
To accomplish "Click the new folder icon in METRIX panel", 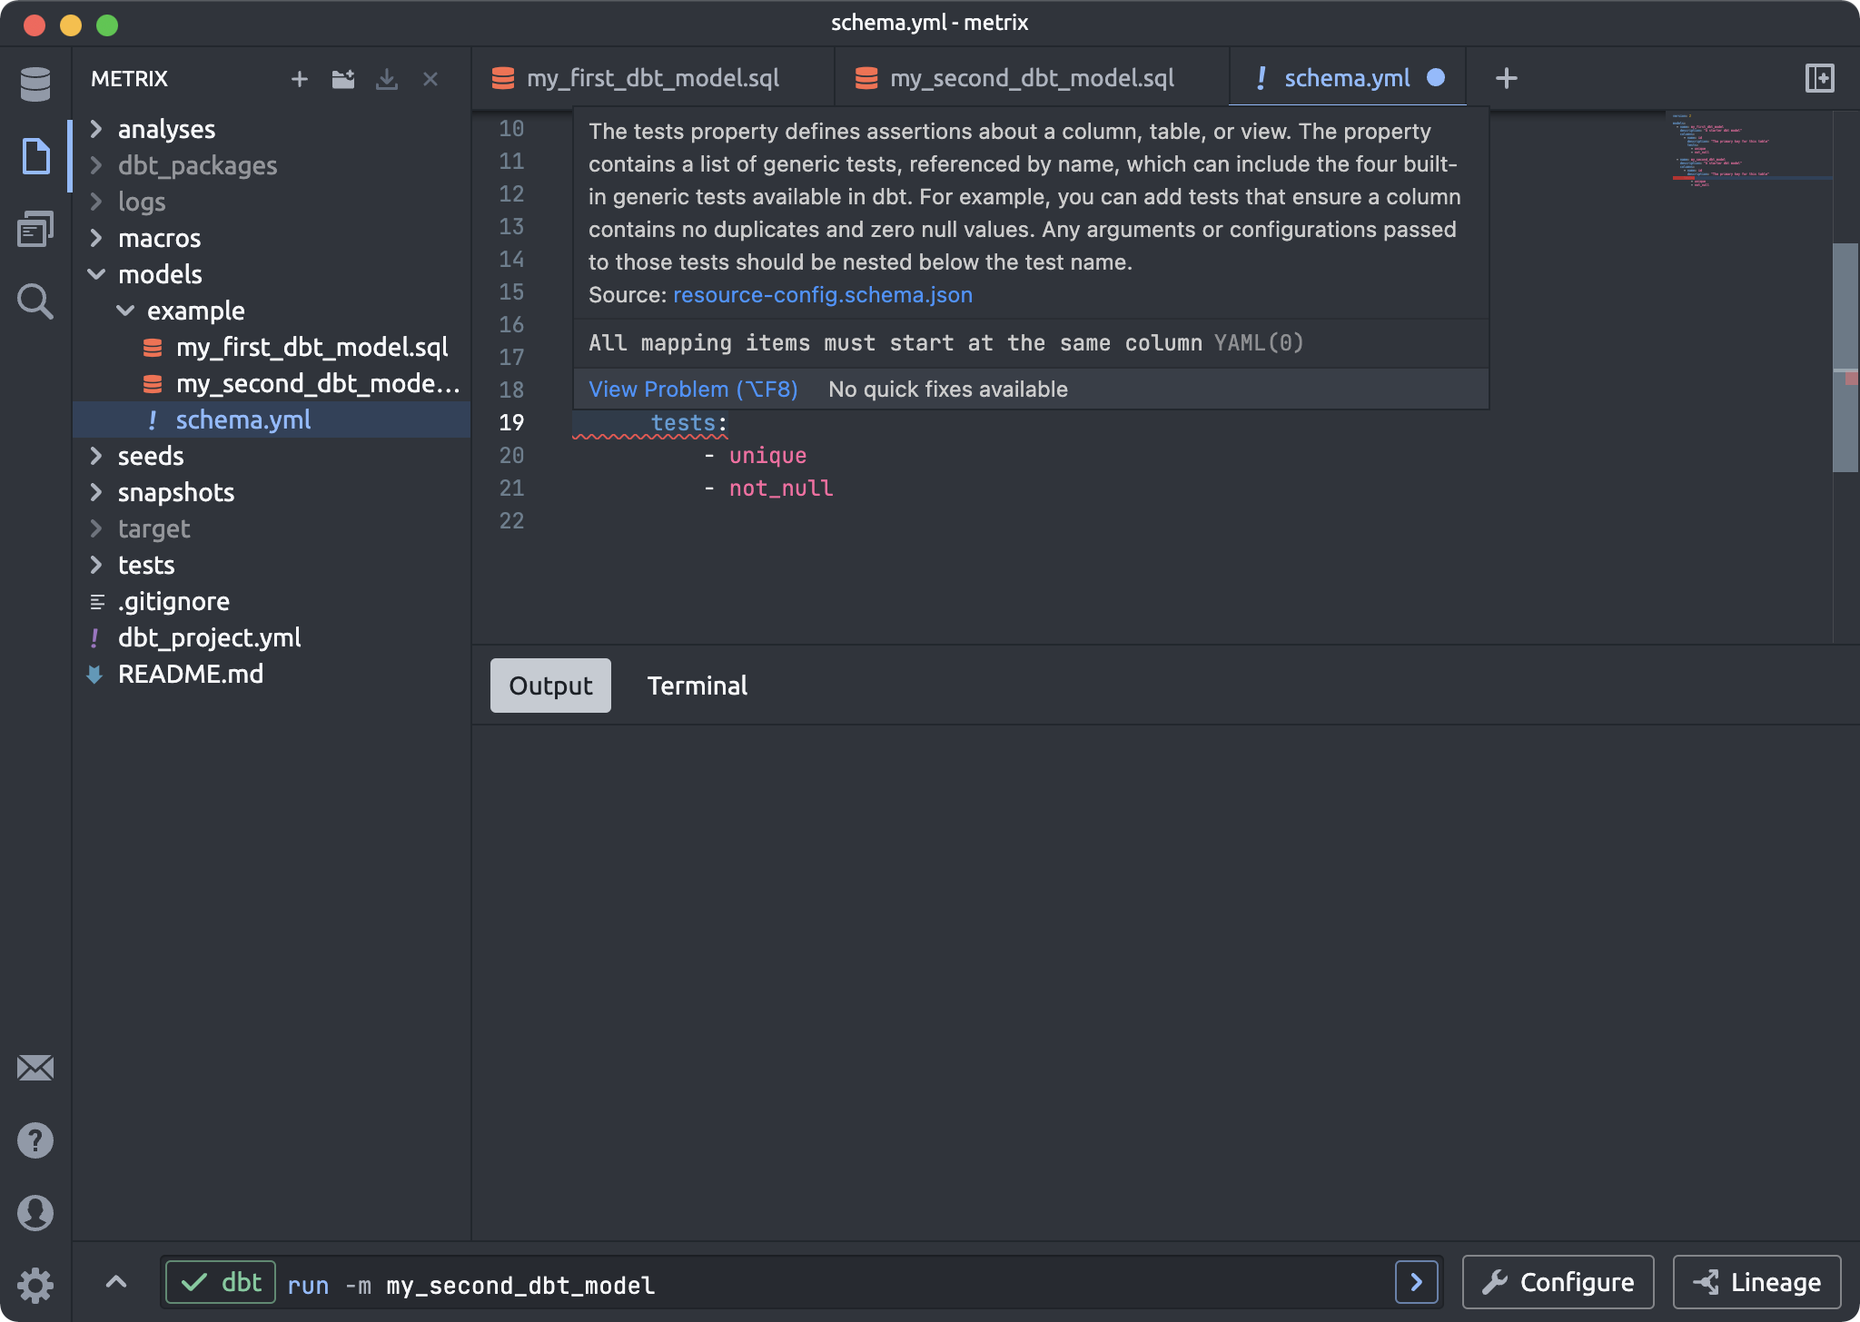I will (x=343, y=79).
